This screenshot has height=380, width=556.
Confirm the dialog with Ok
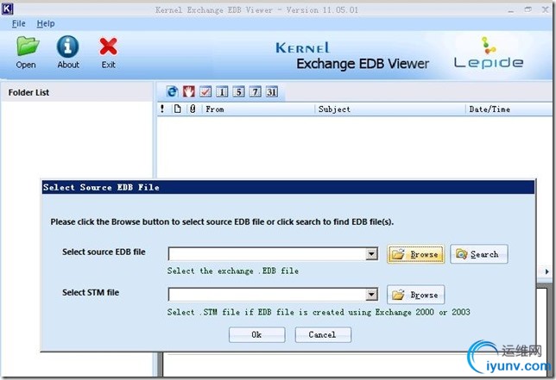click(x=256, y=334)
